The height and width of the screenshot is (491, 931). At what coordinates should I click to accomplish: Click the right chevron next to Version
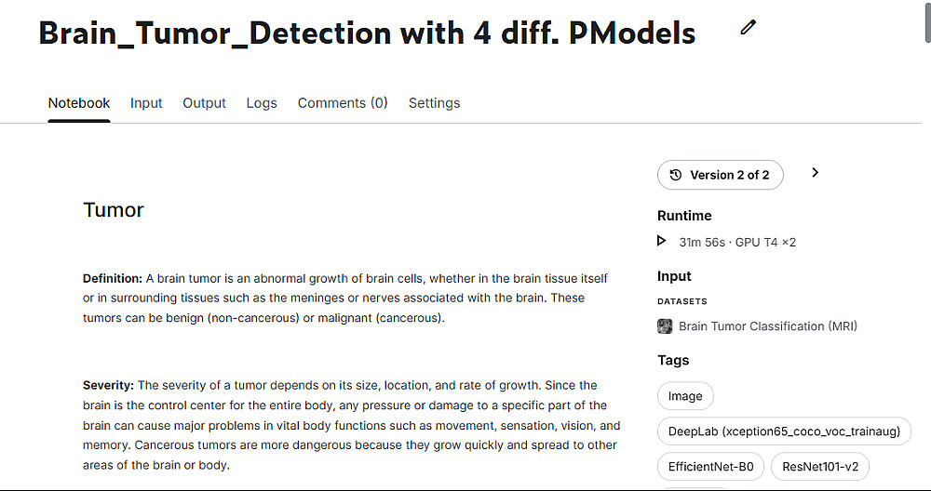point(815,173)
